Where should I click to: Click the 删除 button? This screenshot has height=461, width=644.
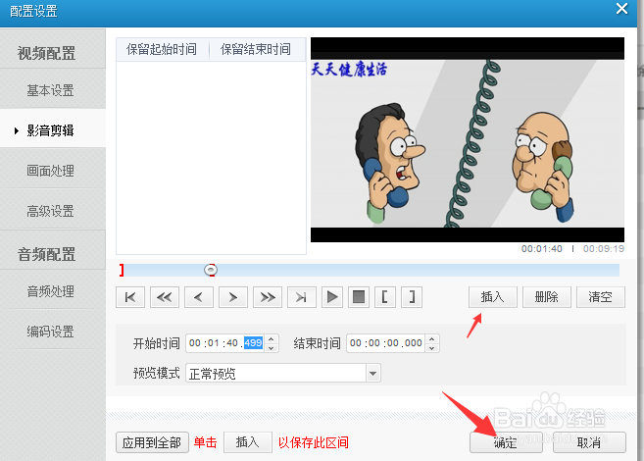point(547,297)
